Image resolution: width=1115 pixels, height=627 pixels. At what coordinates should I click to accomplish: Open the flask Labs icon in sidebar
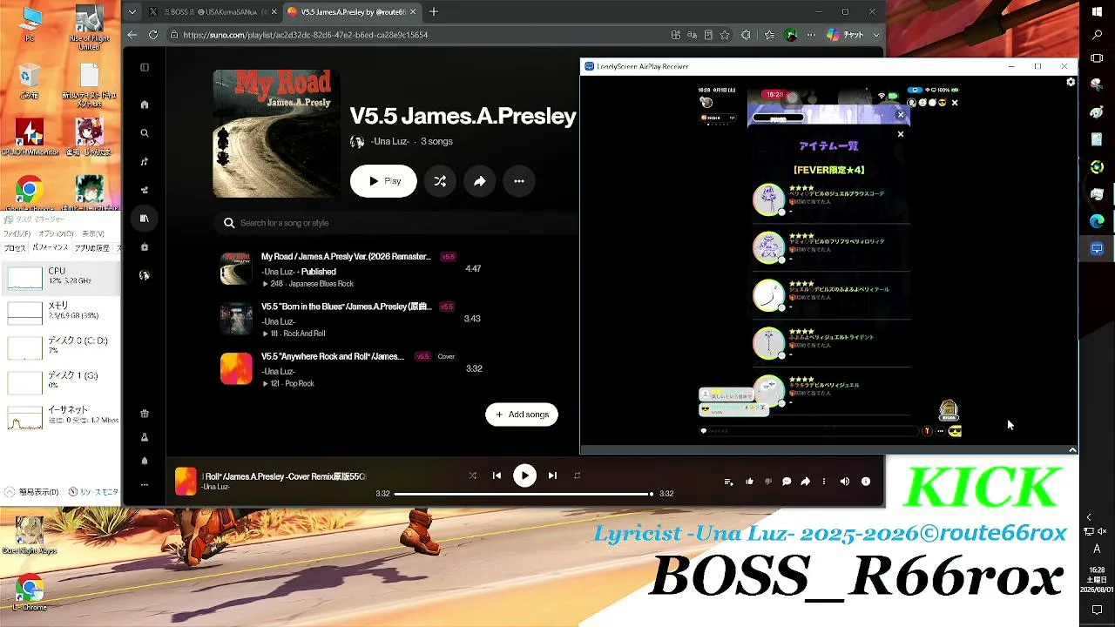145,437
